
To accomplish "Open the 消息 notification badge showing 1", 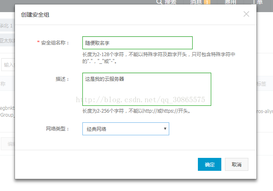I will click(207, 2).
